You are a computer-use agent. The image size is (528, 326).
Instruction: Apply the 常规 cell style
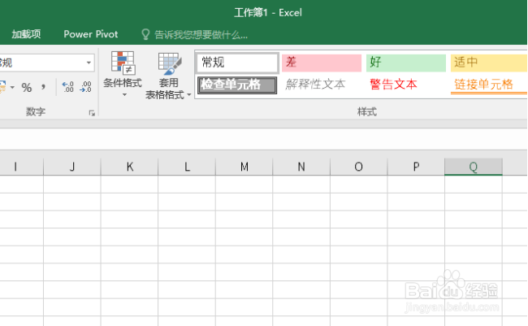click(x=237, y=63)
